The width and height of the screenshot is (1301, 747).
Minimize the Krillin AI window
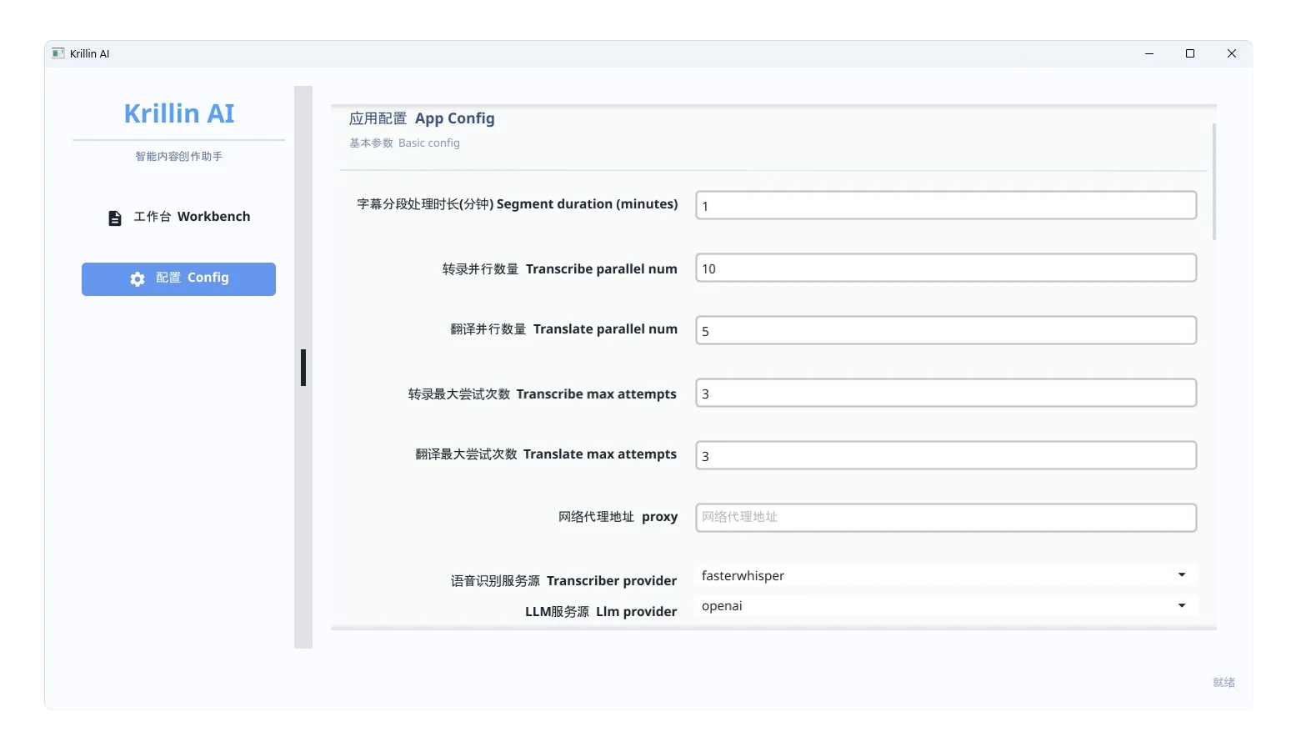tap(1149, 53)
